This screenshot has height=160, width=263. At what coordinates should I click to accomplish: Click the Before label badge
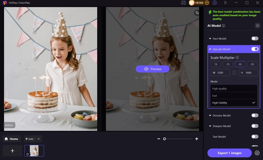(x=9, y=125)
